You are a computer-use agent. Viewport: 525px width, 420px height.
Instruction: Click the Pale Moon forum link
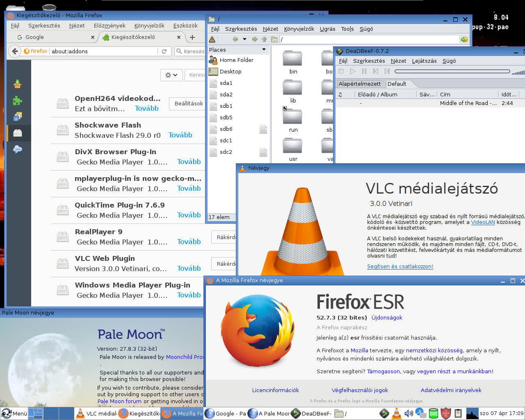119,401
